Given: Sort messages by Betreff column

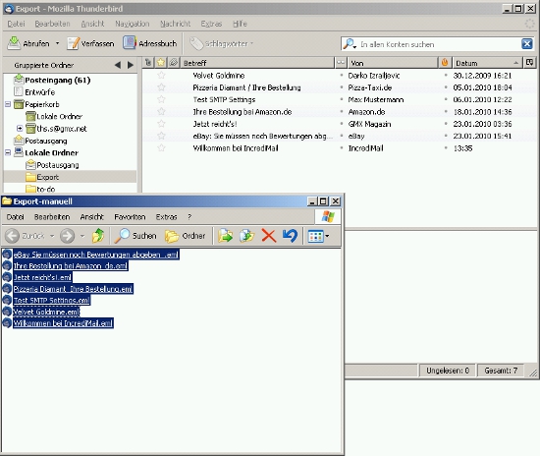Looking at the screenshot, I should [x=257, y=63].
